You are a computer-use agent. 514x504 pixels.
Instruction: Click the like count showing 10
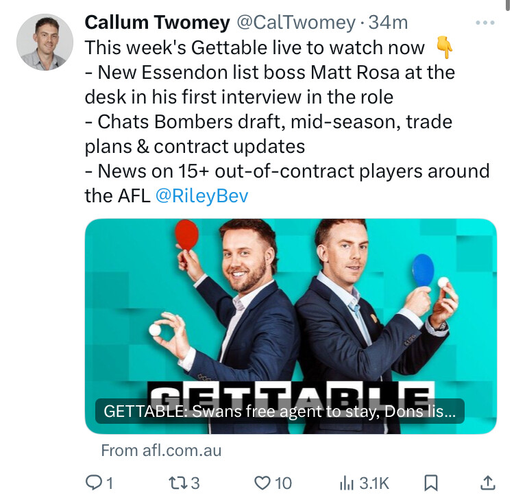coord(283,483)
